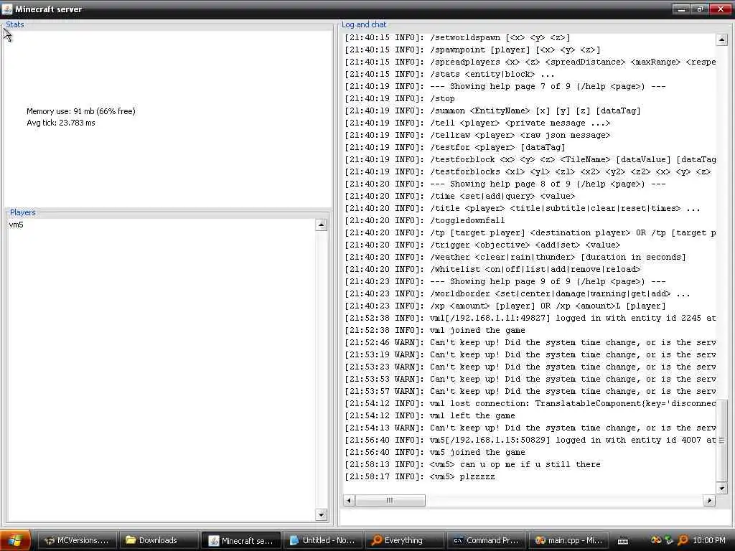Switch to Command Prompt taskbar window

click(486, 540)
